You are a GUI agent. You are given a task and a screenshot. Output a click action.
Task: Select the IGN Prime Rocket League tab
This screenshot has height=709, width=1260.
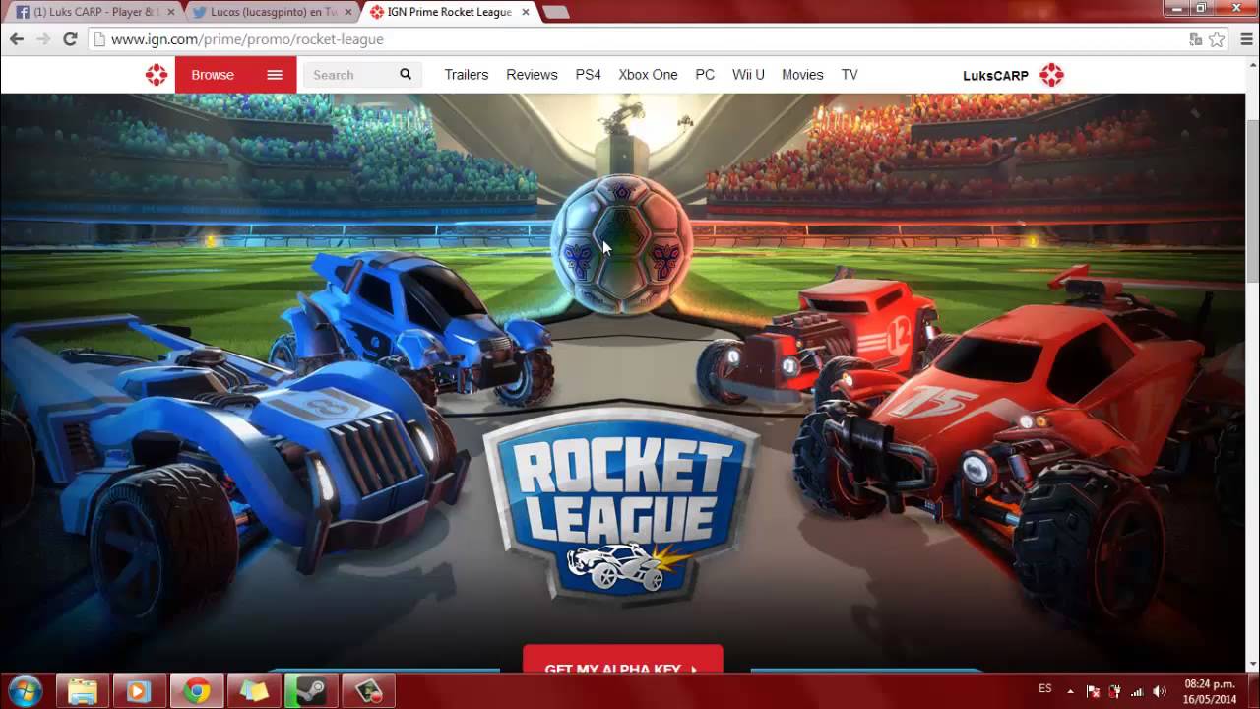click(448, 12)
